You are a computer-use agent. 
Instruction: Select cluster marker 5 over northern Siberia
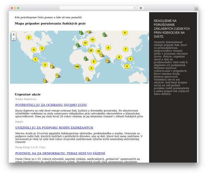(x=125, y=33)
